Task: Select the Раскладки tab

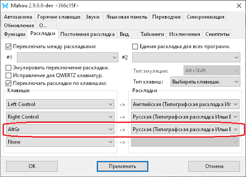Action: [x=43, y=33]
